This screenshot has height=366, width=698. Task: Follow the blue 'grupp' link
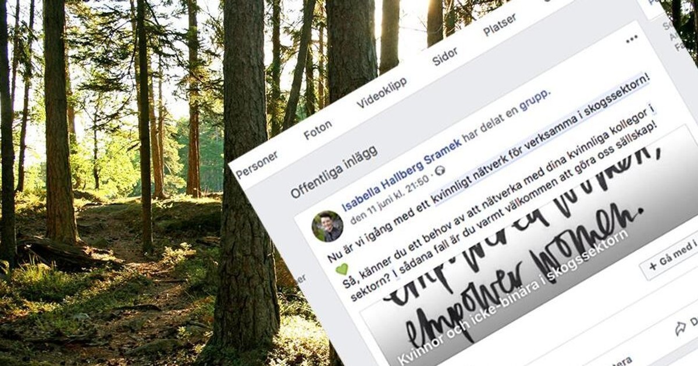click(x=535, y=99)
